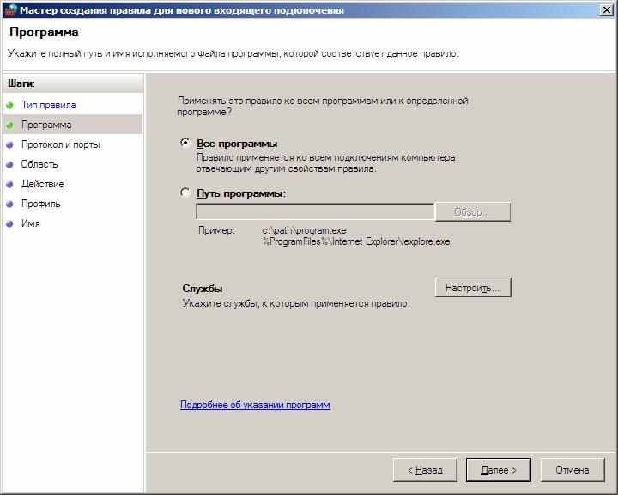The image size is (618, 495).
Task: Click the green bullet beside 'Тип правила'
Action: coord(9,106)
